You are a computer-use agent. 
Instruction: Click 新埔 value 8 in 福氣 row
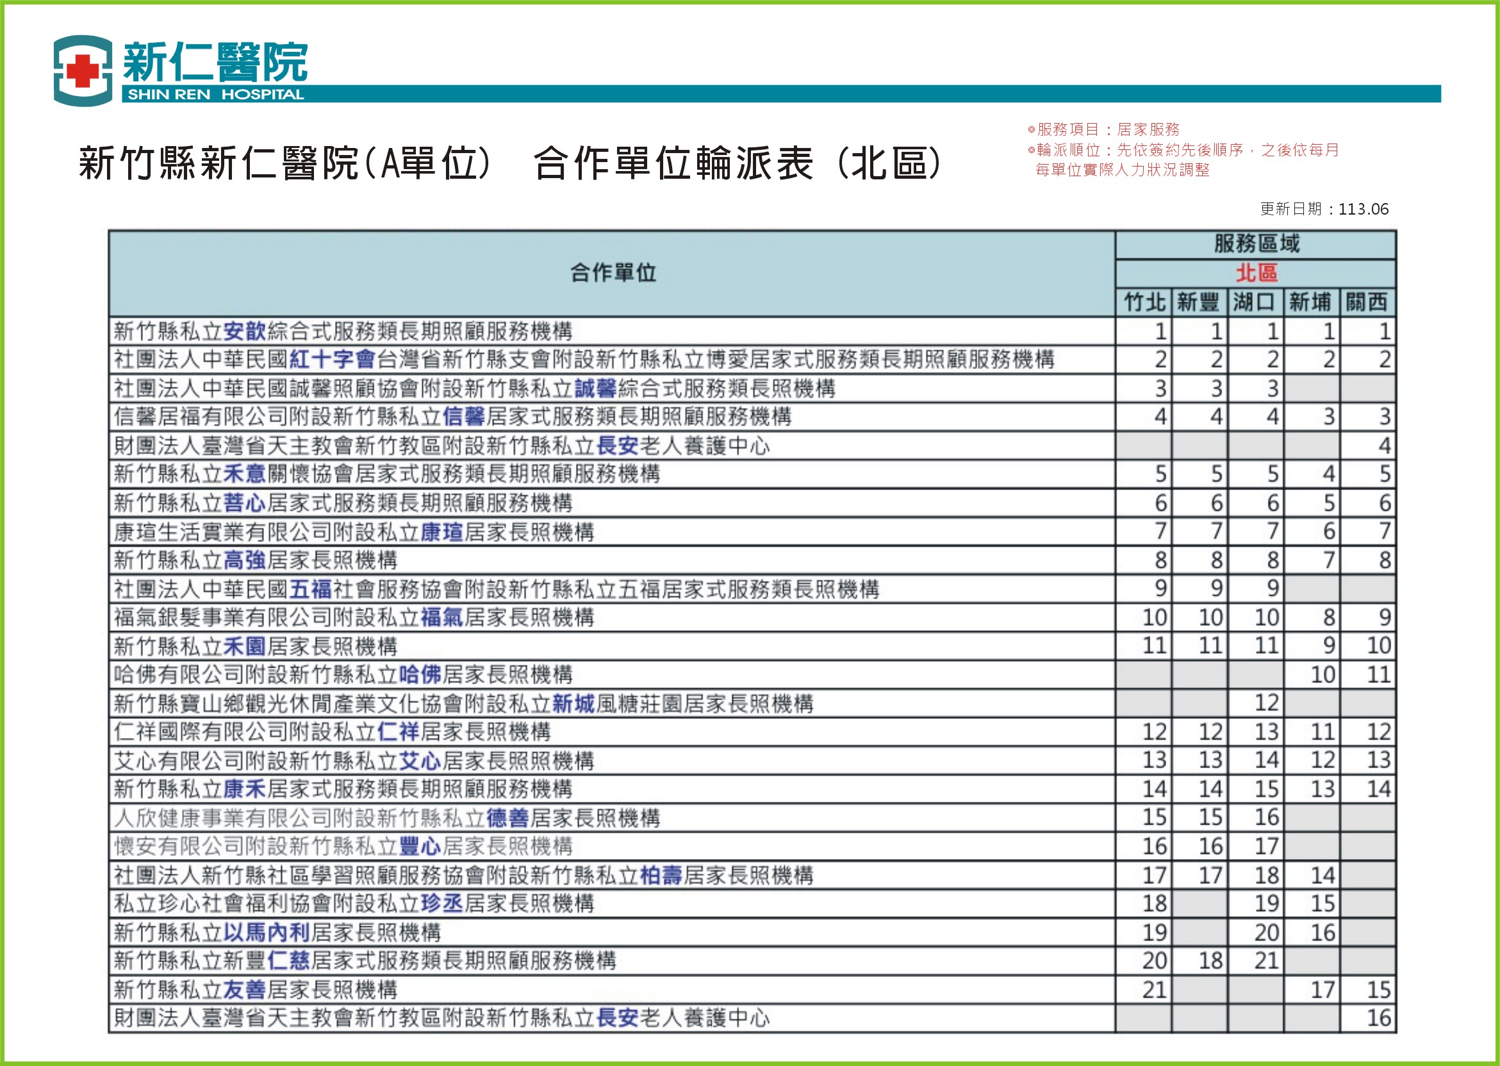tap(1329, 618)
